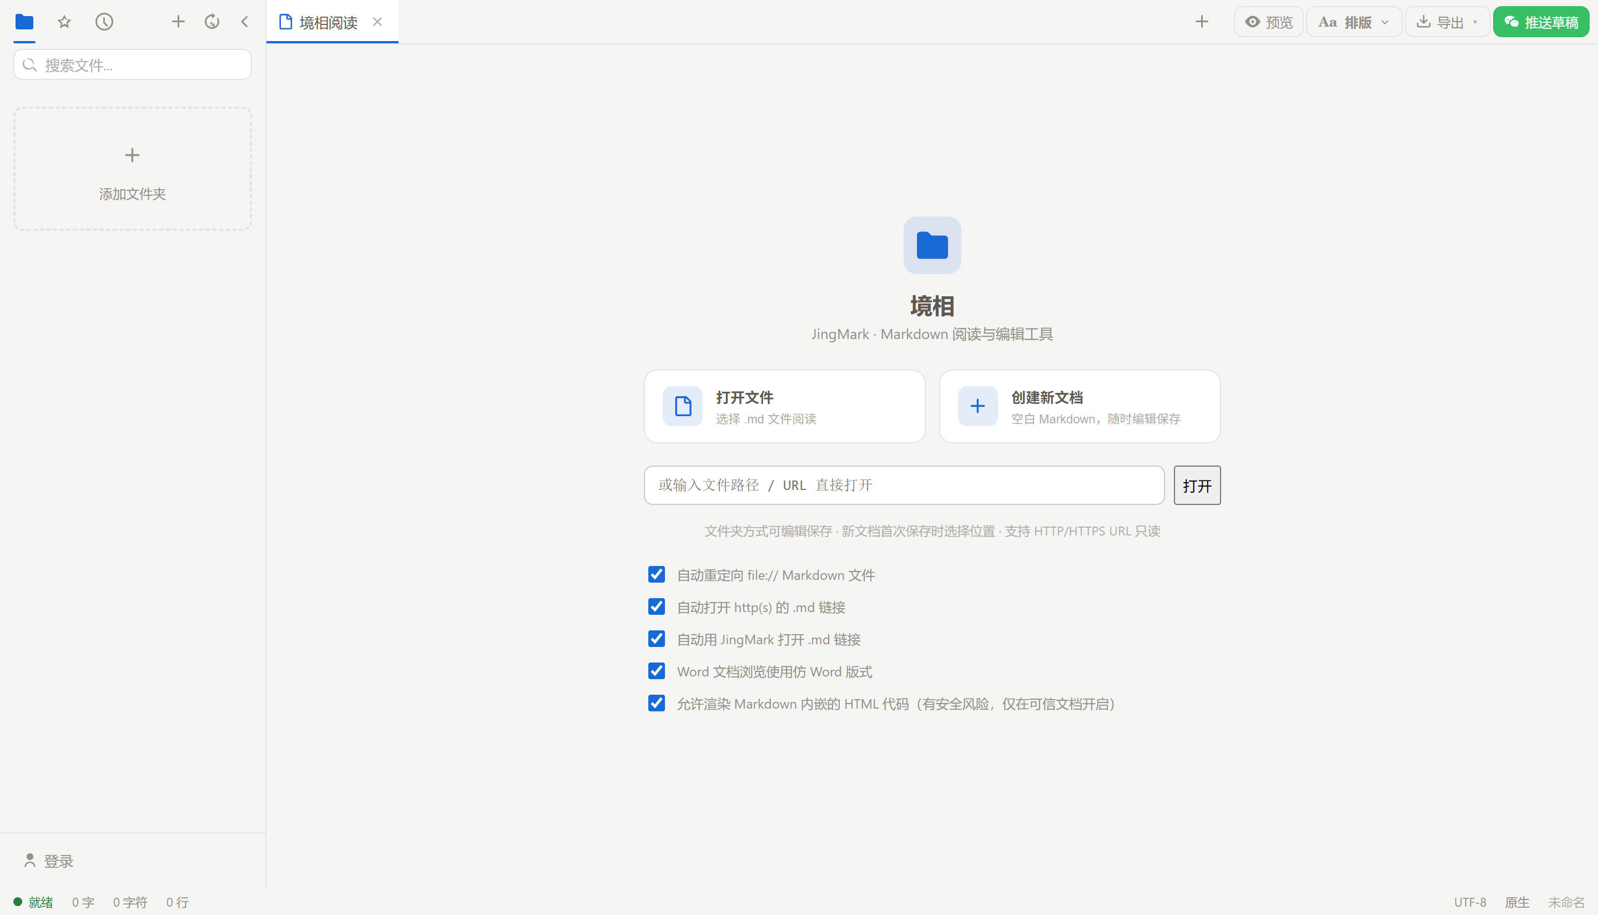Click the user avatar icon beside 登录
This screenshot has width=1598, height=915.
pyautogui.click(x=29, y=860)
